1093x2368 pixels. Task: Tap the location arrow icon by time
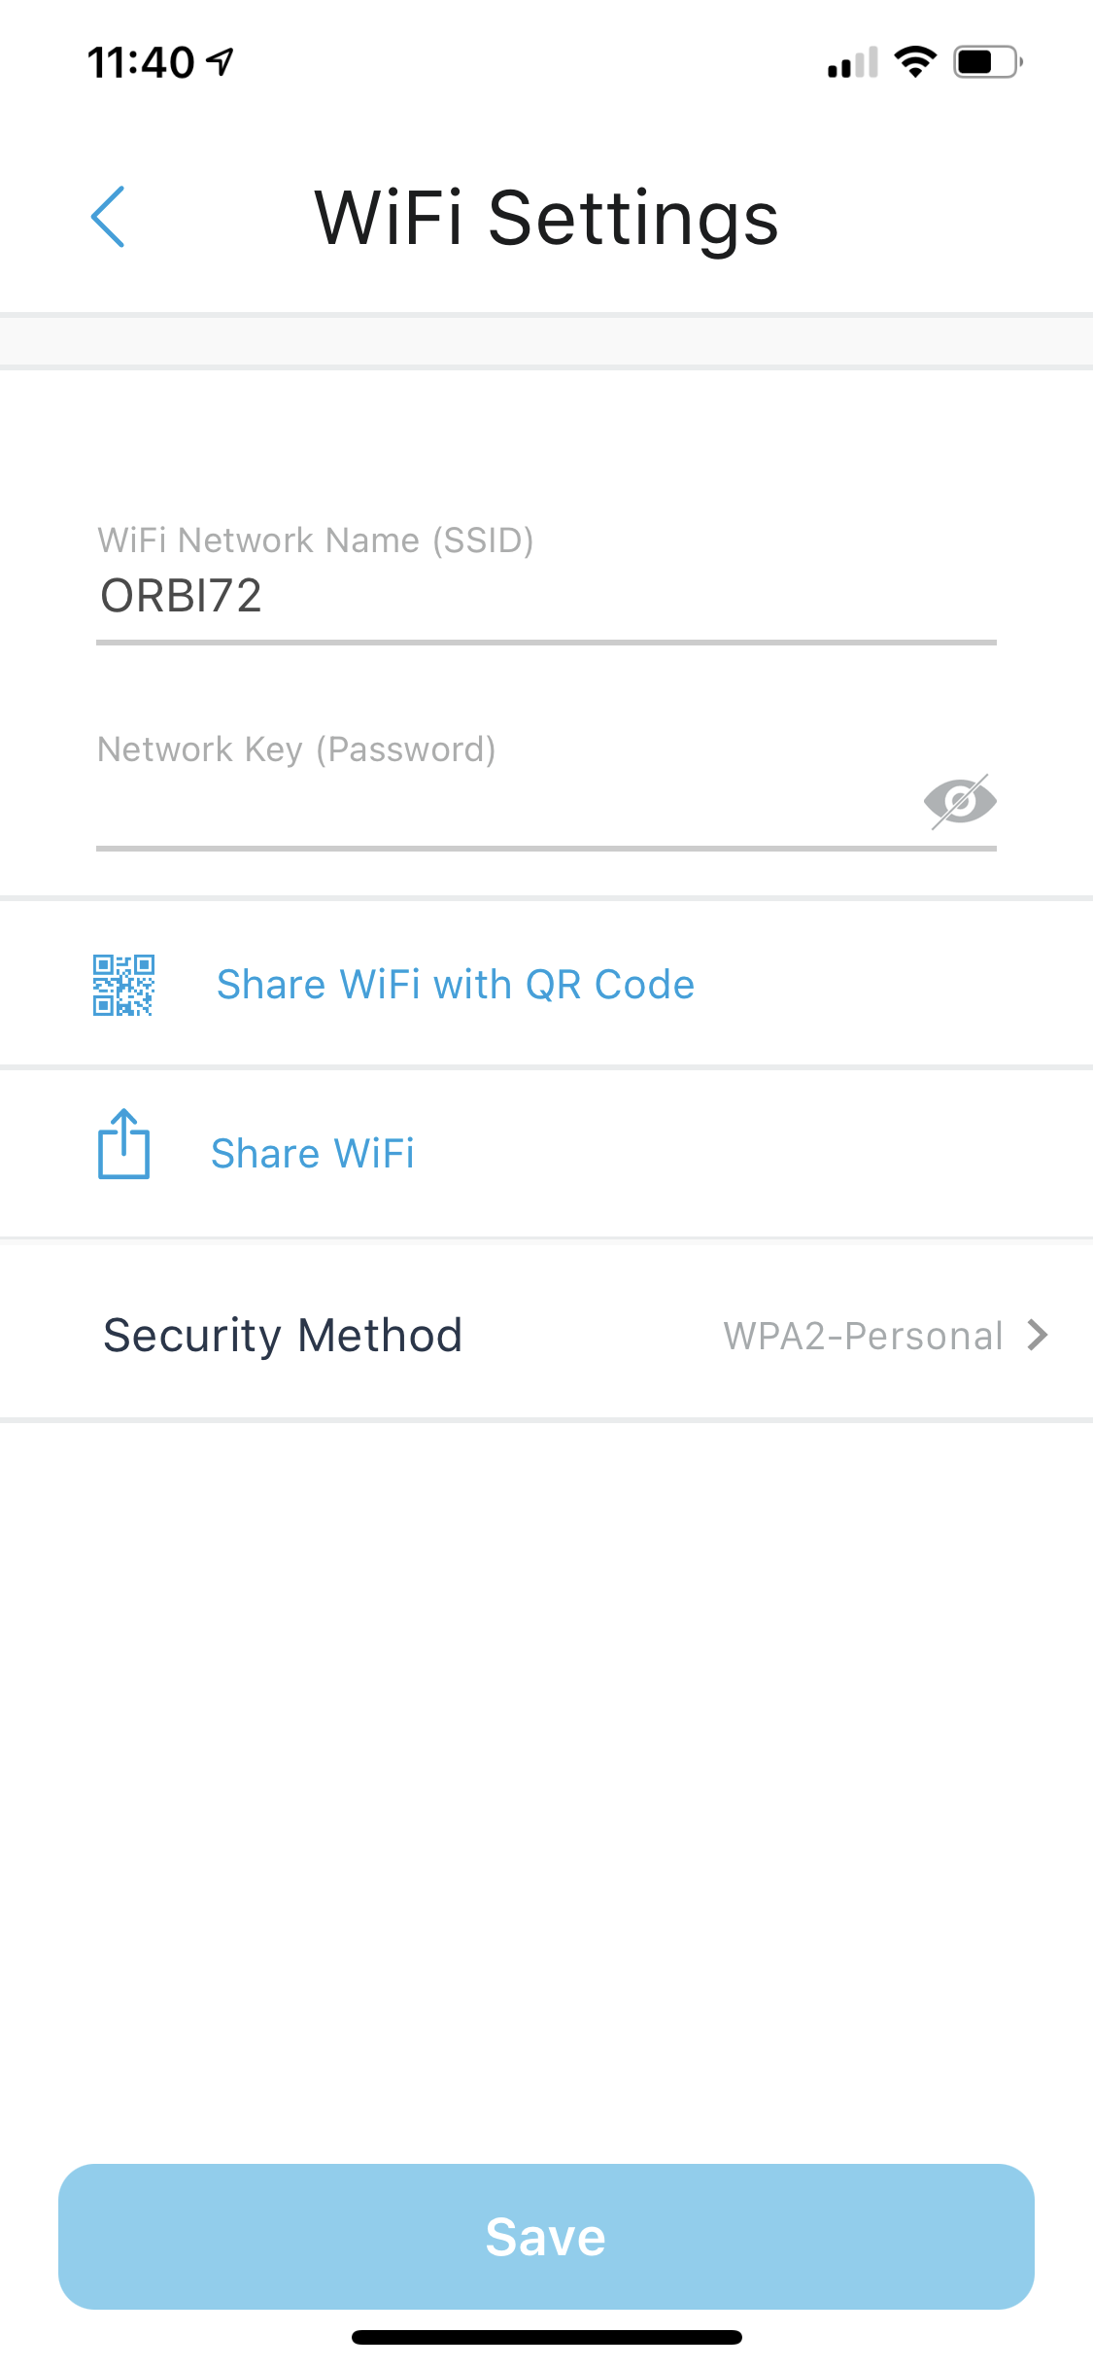[222, 62]
